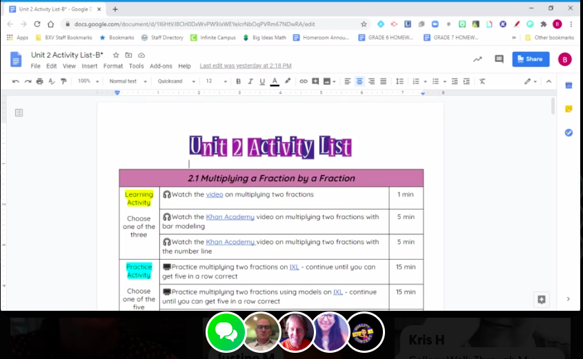Toggle underline formatting
Image resolution: width=583 pixels, height=359 pixels.
tap(262, 81)
